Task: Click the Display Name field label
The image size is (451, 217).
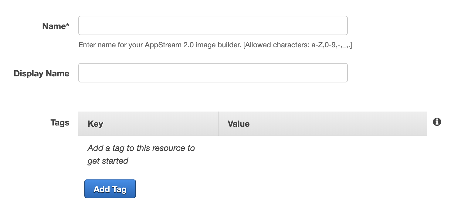Action: point(42,74)
